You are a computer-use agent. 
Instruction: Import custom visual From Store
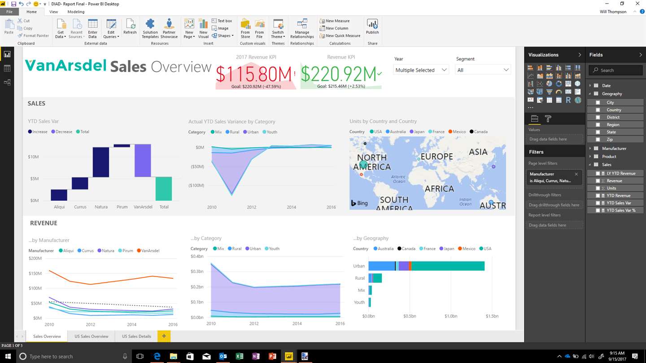(245, 28)
